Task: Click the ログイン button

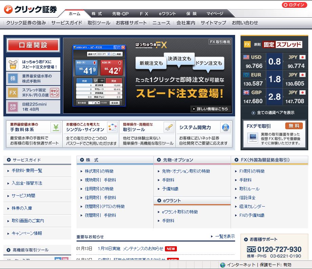Action: pyautogui.click(x=294, y=5)
